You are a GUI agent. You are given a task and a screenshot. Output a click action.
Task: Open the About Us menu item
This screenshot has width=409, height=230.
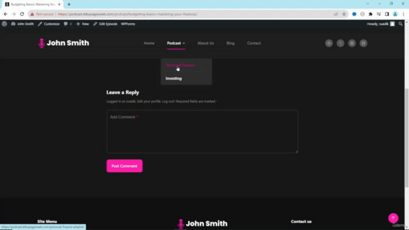coord(206,43)
